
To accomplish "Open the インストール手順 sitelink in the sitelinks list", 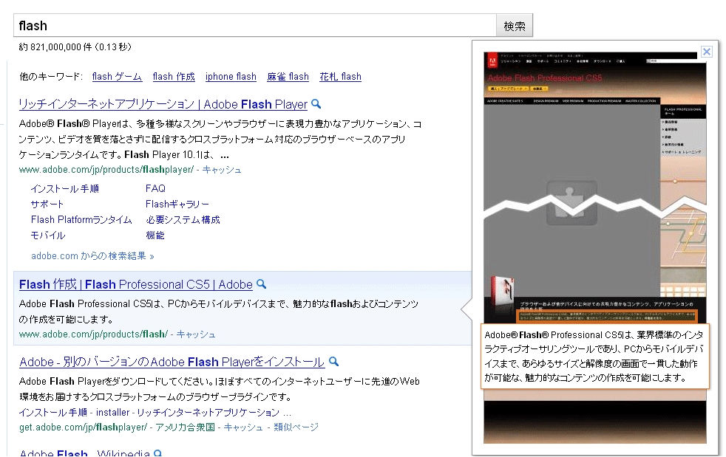I will [65, 189].
